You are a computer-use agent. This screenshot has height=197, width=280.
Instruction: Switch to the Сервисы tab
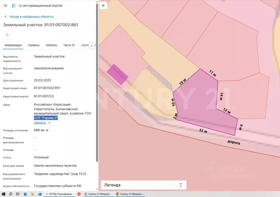point(34,45)
